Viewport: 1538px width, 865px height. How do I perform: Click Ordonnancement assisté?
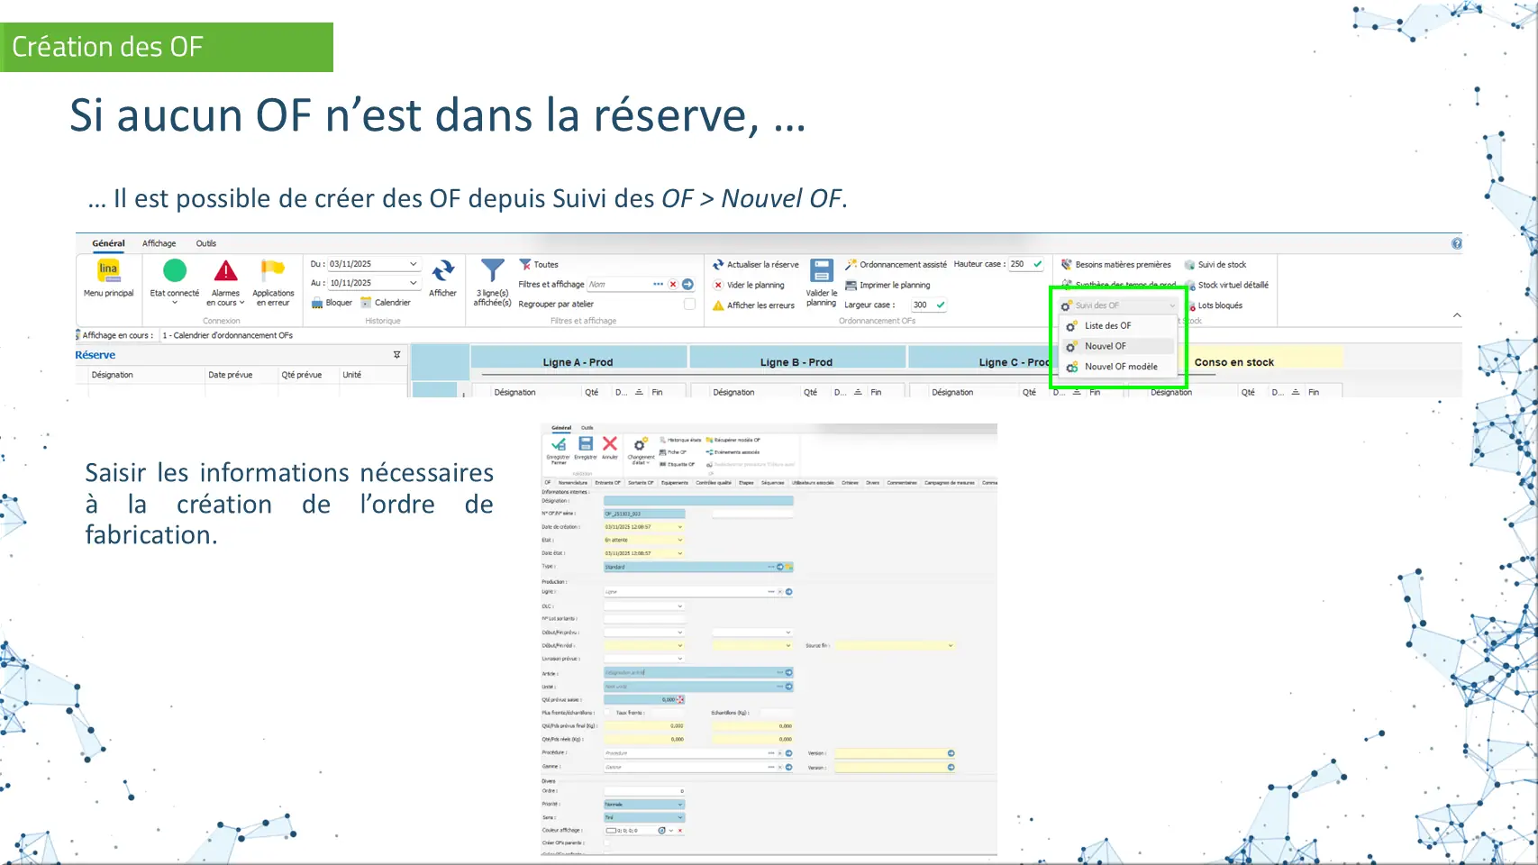[896, 265]
